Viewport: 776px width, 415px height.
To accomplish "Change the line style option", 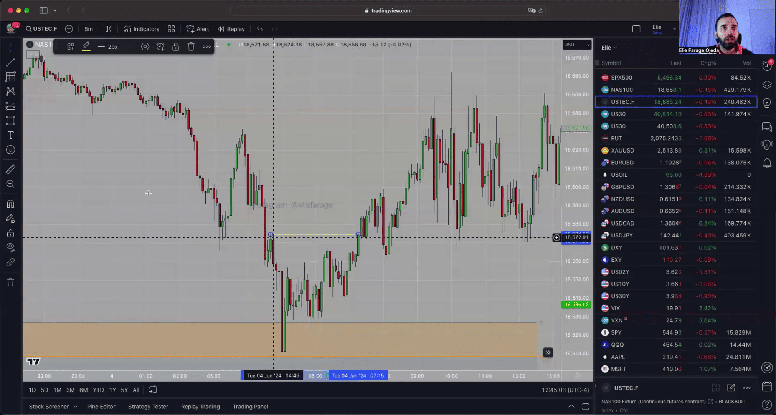I will click(130, 46).
